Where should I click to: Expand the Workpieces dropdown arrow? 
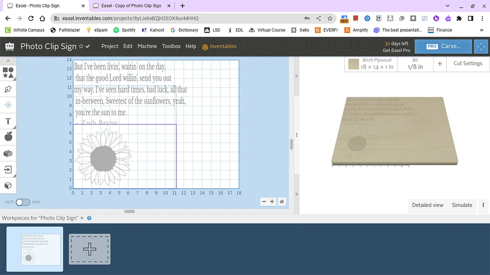coord(82,218)
